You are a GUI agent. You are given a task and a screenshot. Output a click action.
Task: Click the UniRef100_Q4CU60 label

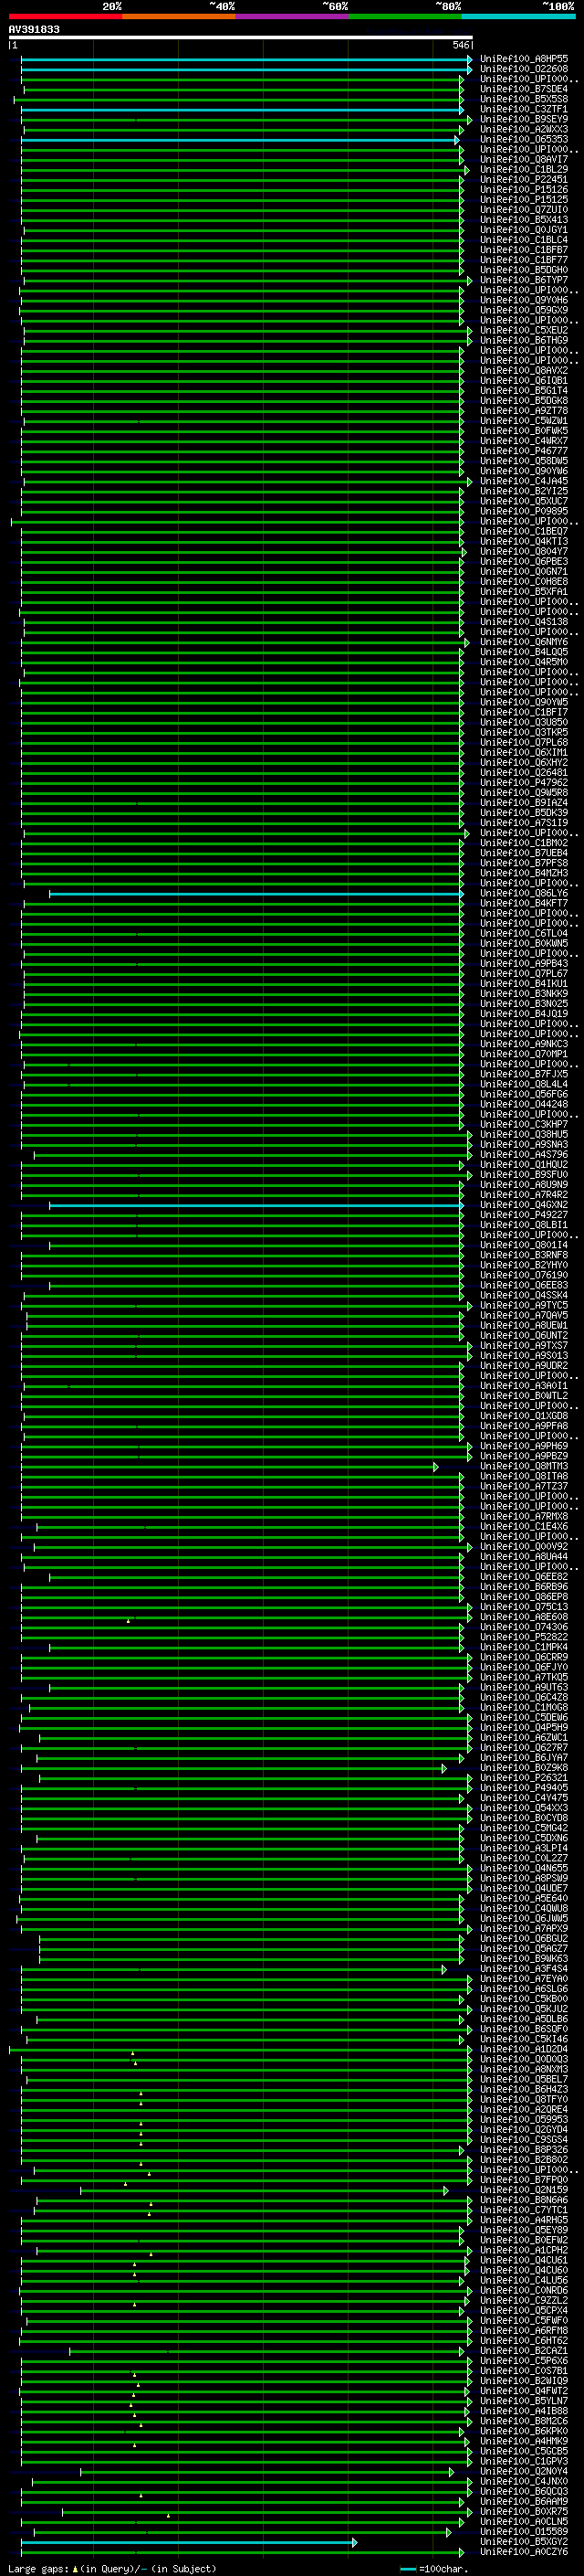pyautogui.click(x=524, y=2270)
